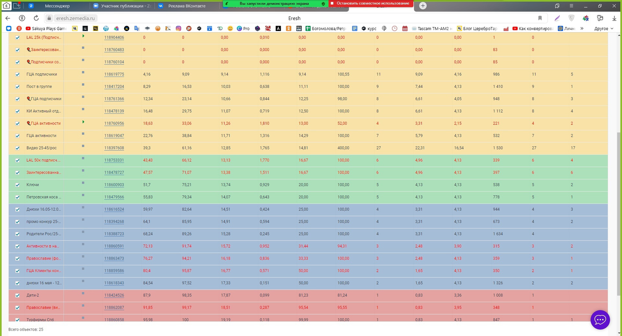Open the clock bookmark icon

[x=395, y=28]
